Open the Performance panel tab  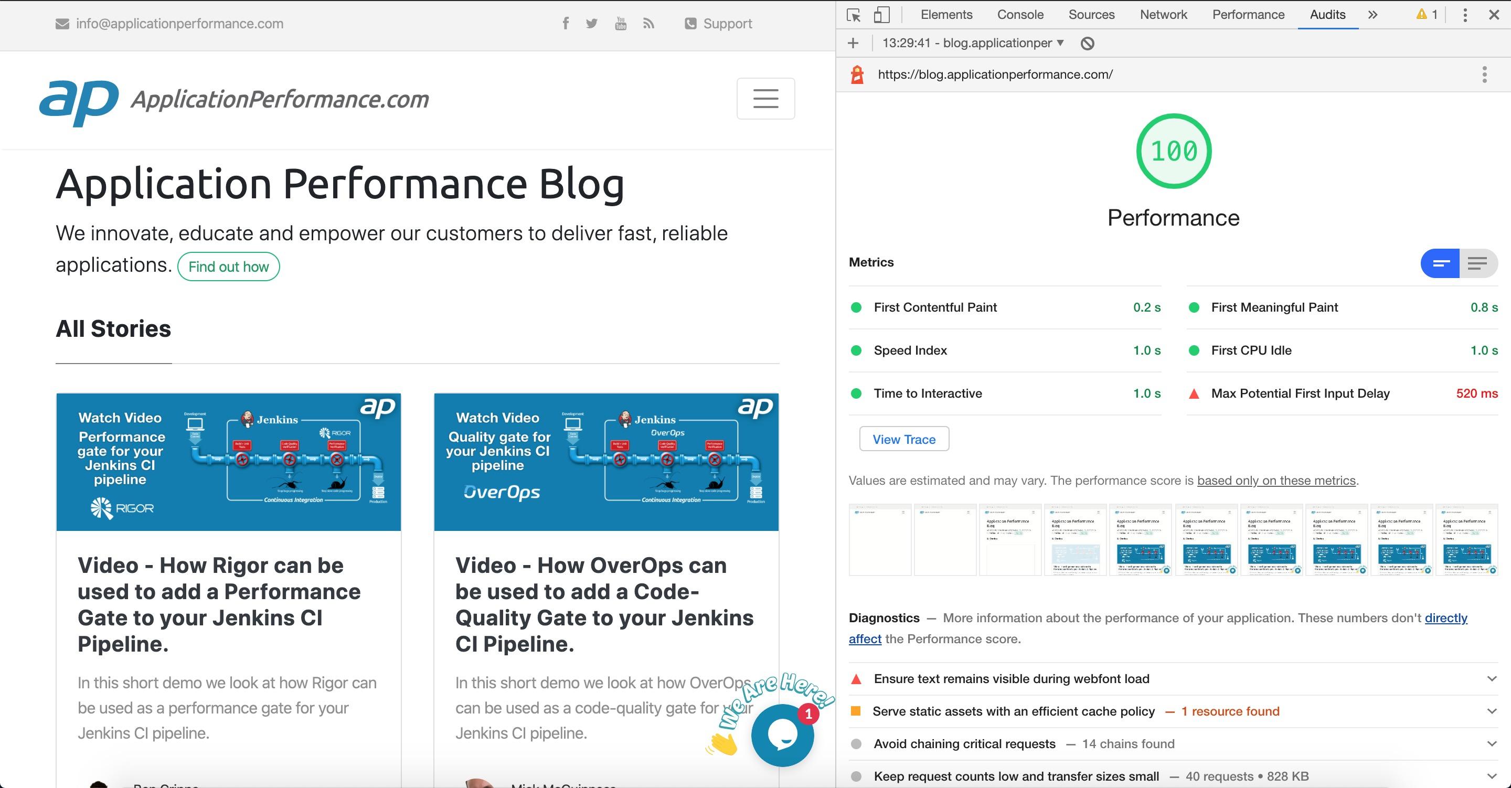(1247, 14)
